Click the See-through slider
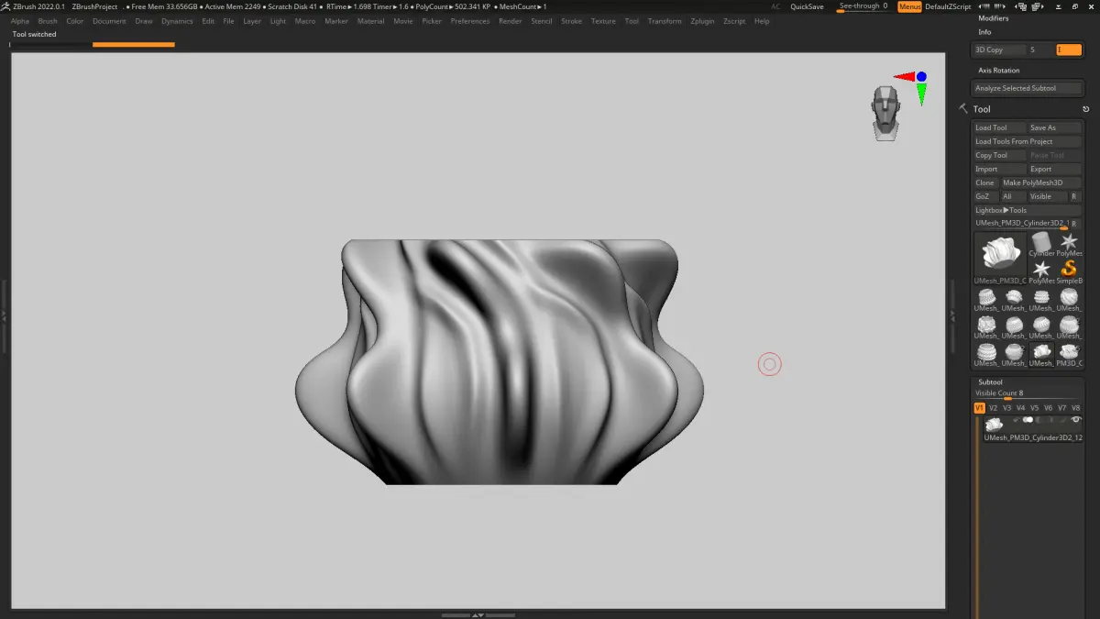Image resolution: width=1100 pixels, height=619 pixels. (863, 6)
